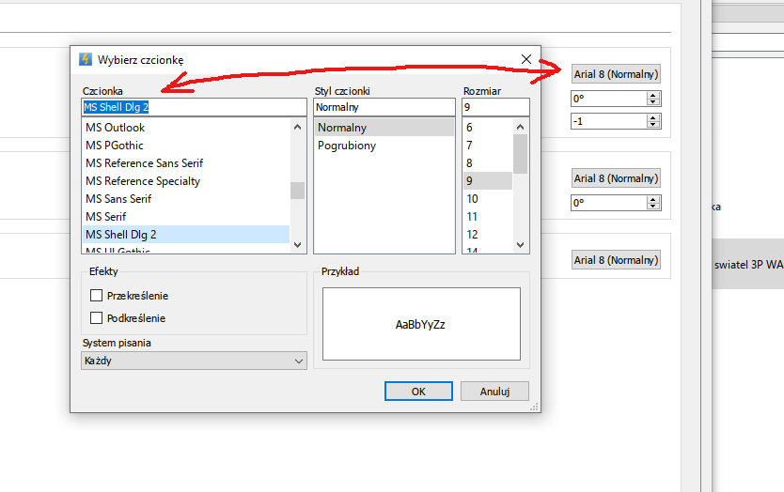Close the Wybierz czcionkę dialog

(526, 59)
